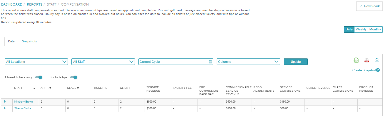The width and height of the screenshot is (383, 116).
Task: Click Ticket ID column header
Action: [x=100, y=88]
